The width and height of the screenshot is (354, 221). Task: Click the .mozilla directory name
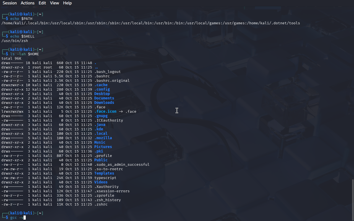pyautogui.click(x=103, y=138)
